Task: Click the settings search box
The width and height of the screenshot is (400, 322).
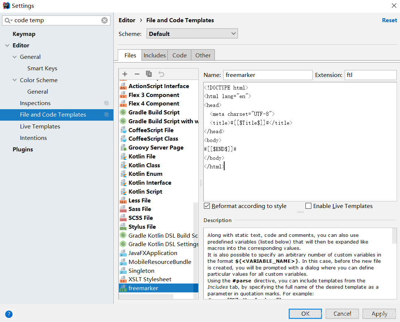Action: [x=56, y=20]
